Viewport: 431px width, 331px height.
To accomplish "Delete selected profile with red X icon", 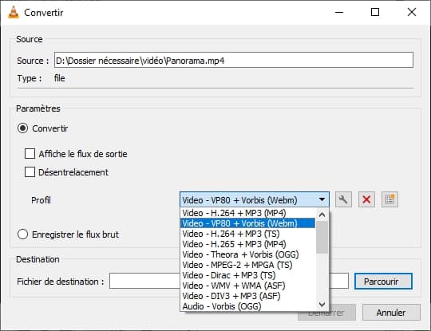I will (x=366, y=199).
